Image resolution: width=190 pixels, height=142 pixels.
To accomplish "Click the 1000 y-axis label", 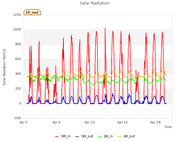I will pos(17,30).
